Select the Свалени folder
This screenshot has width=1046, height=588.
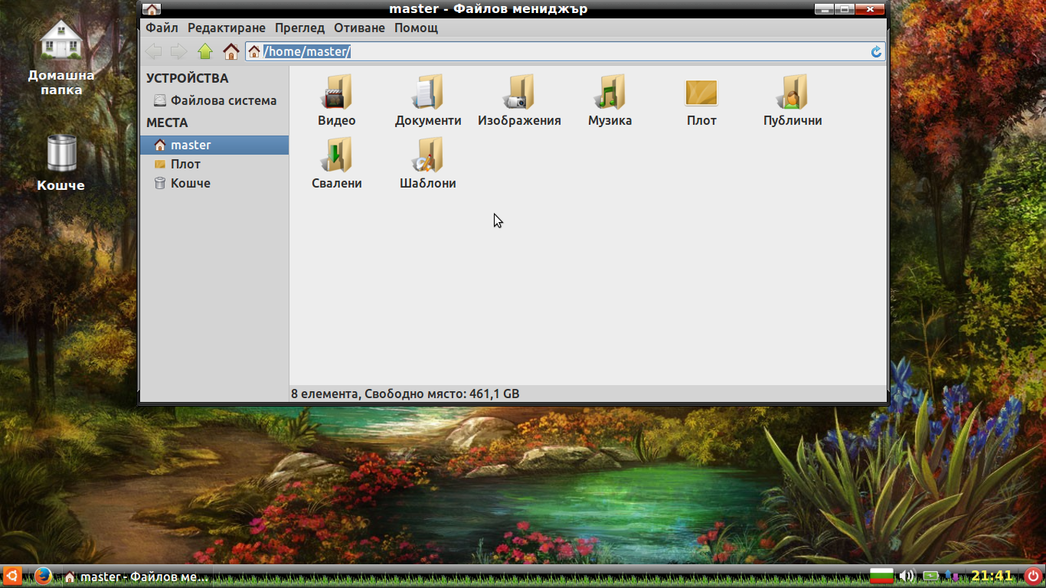(337, 164)
